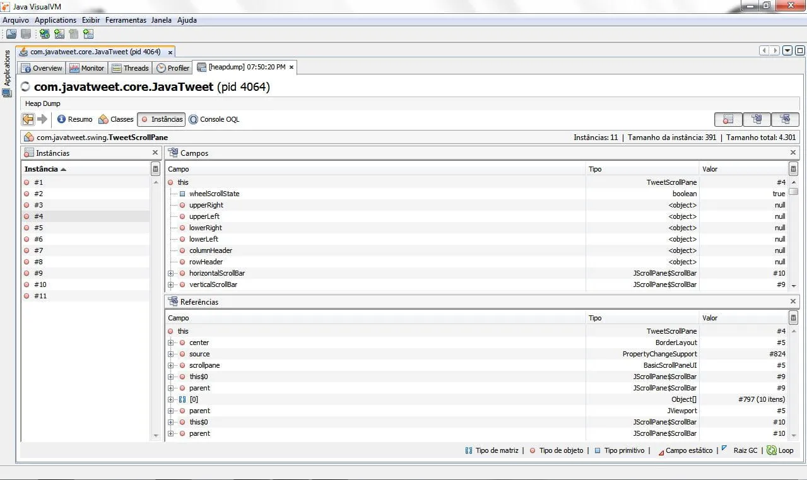
Task: Close the Referências panel with its X
Action: click(x=793, y=301)
